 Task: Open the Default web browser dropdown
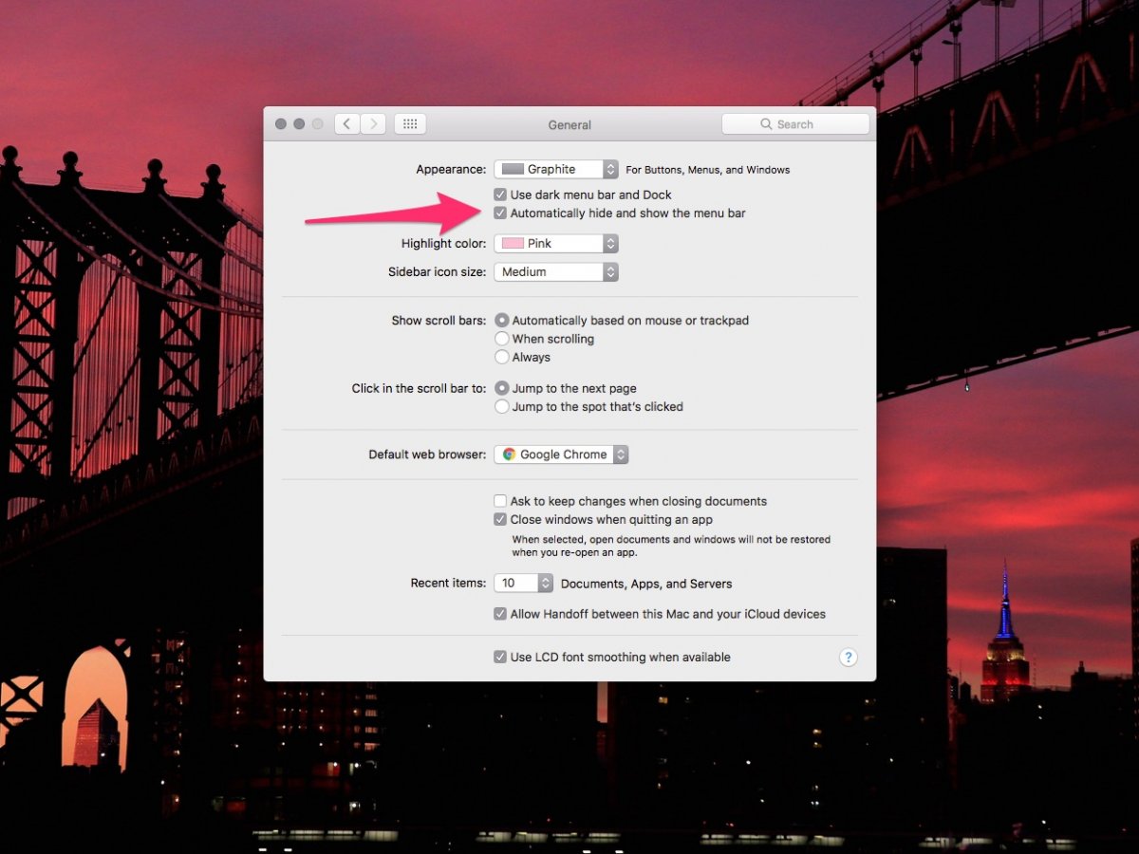point(561,455)
